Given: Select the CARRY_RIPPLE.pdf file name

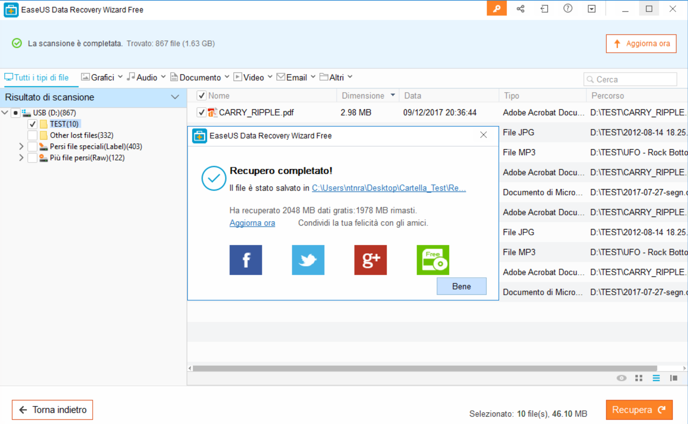Looking at the screenshot, I should 256,112.
